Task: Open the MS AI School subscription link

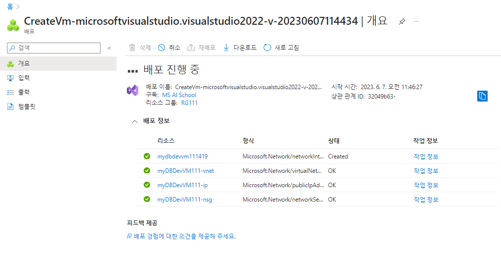Action: (x=179, y=95)
